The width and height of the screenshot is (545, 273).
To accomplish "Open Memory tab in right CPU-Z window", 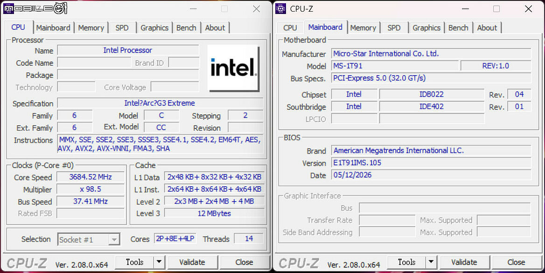I will (x=363, y=28).
